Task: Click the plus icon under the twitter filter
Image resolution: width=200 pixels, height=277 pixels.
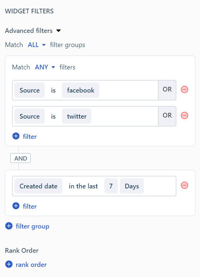Action: (x=16, y=136)
